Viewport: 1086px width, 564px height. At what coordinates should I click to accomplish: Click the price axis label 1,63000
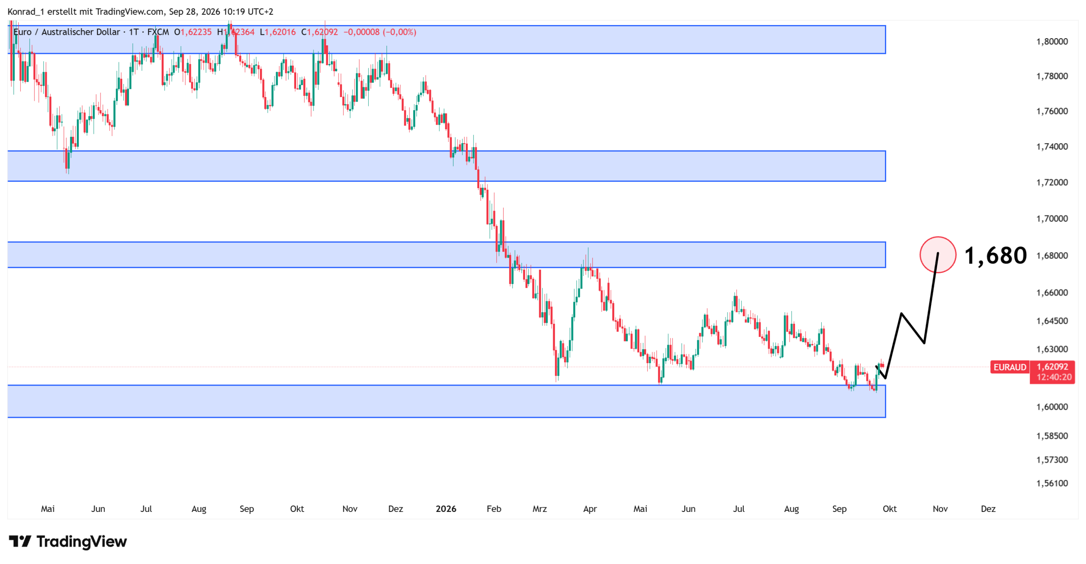point(1052,349)
